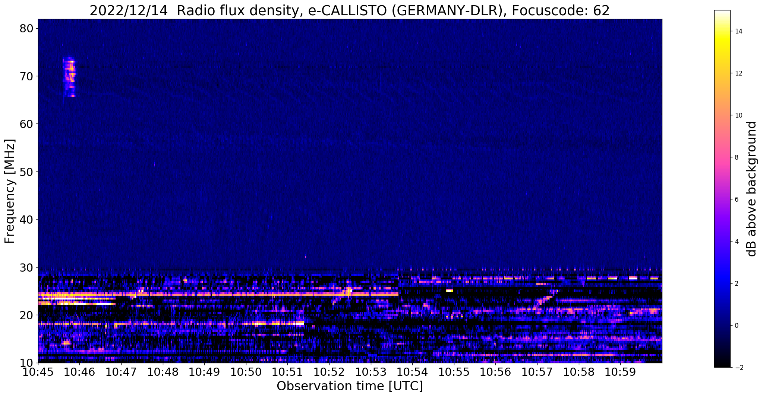
Task: Click the y-axis tick label '80'
Action: click(27, 28)
